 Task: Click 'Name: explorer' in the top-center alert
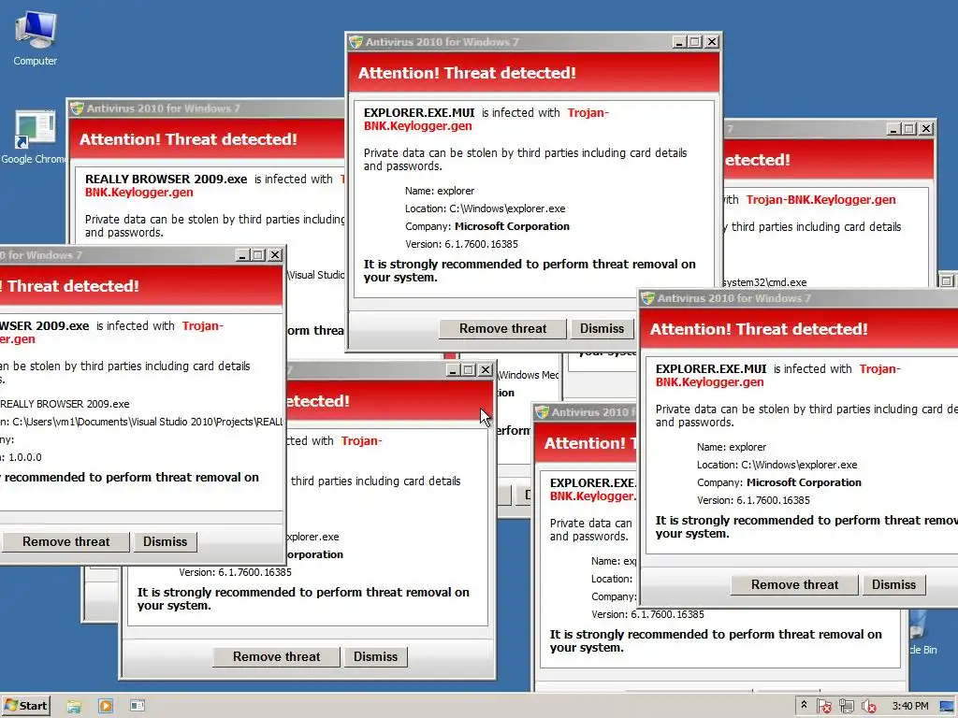pyautogui.click(x=440, y=191)
